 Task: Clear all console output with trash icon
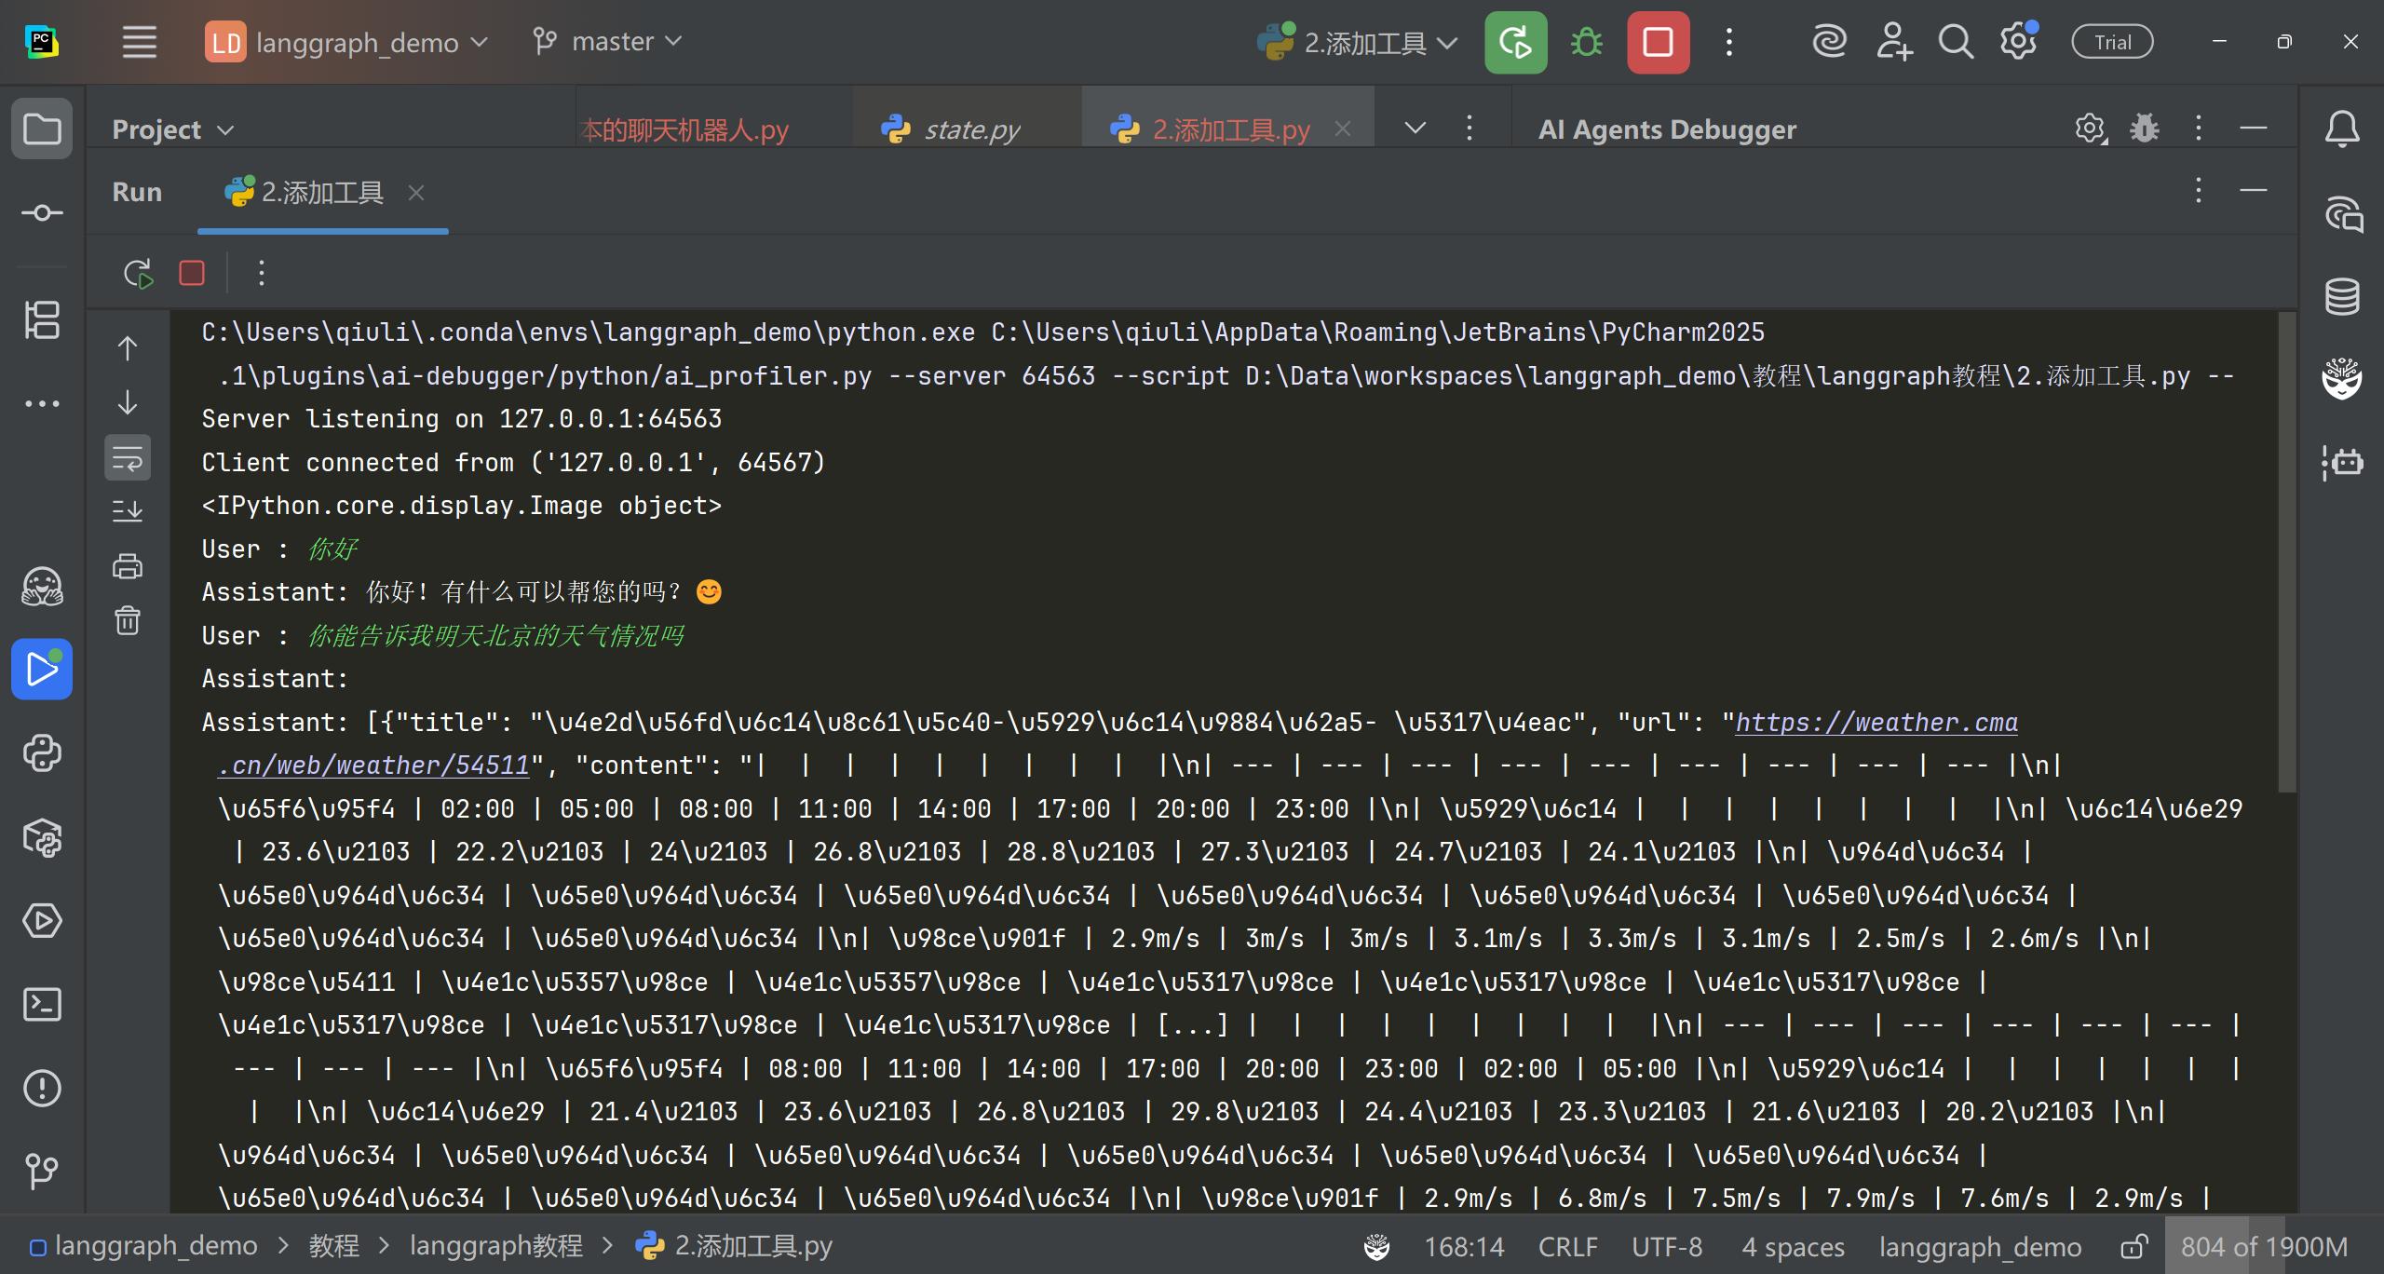point(128,620)
